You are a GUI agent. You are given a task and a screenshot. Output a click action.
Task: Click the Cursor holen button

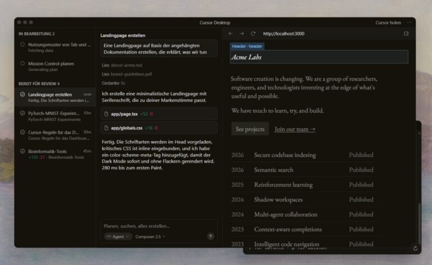(x=388, y=23)
